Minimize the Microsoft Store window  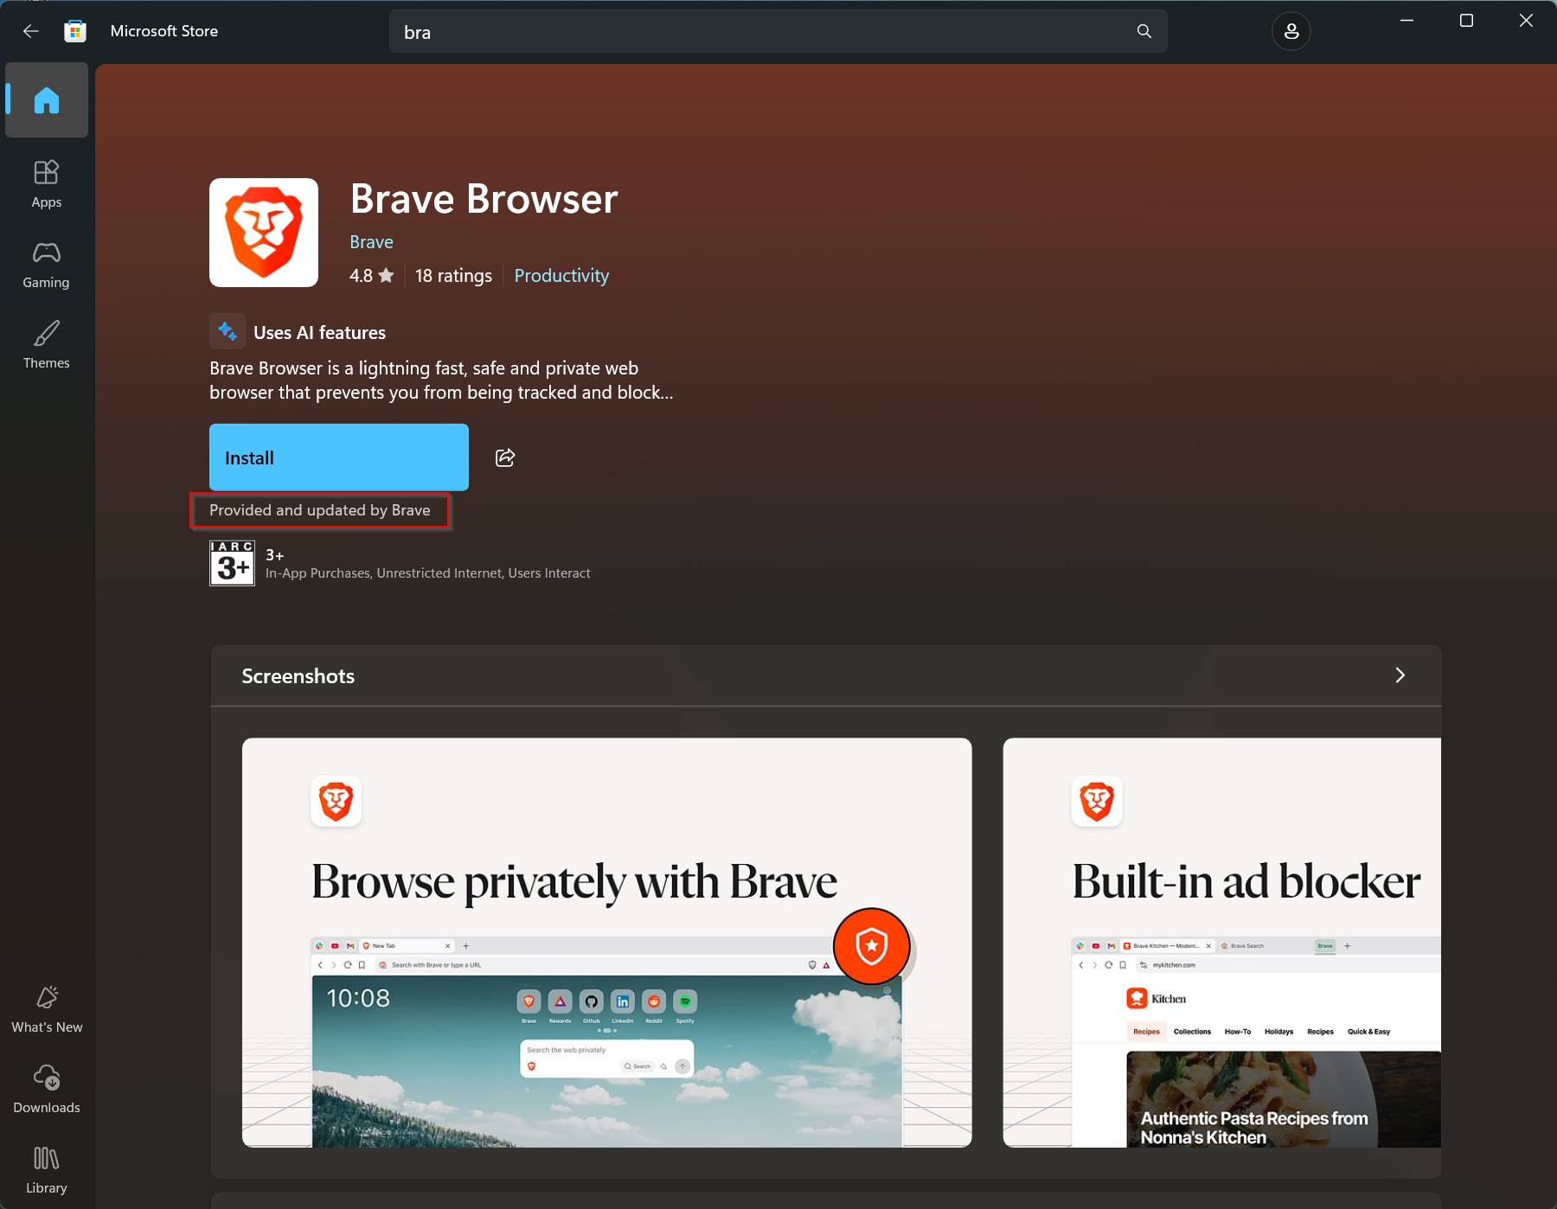click(1407, 21)
